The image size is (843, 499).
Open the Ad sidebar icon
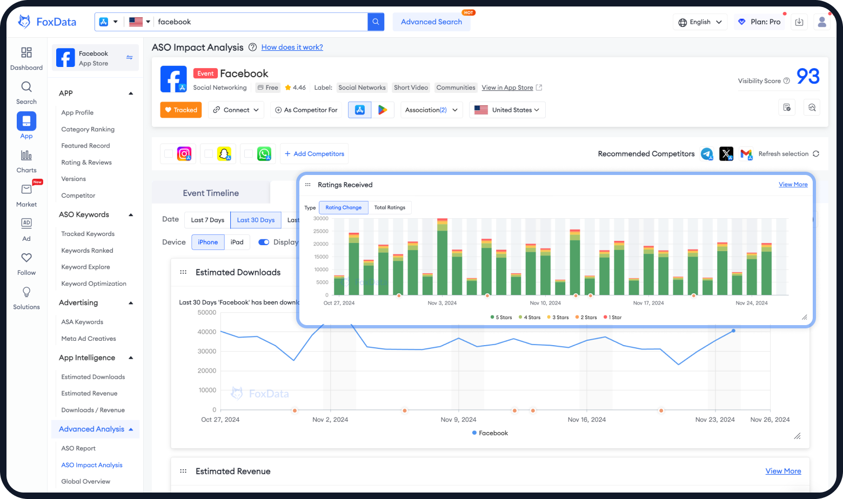coord(26,223)
